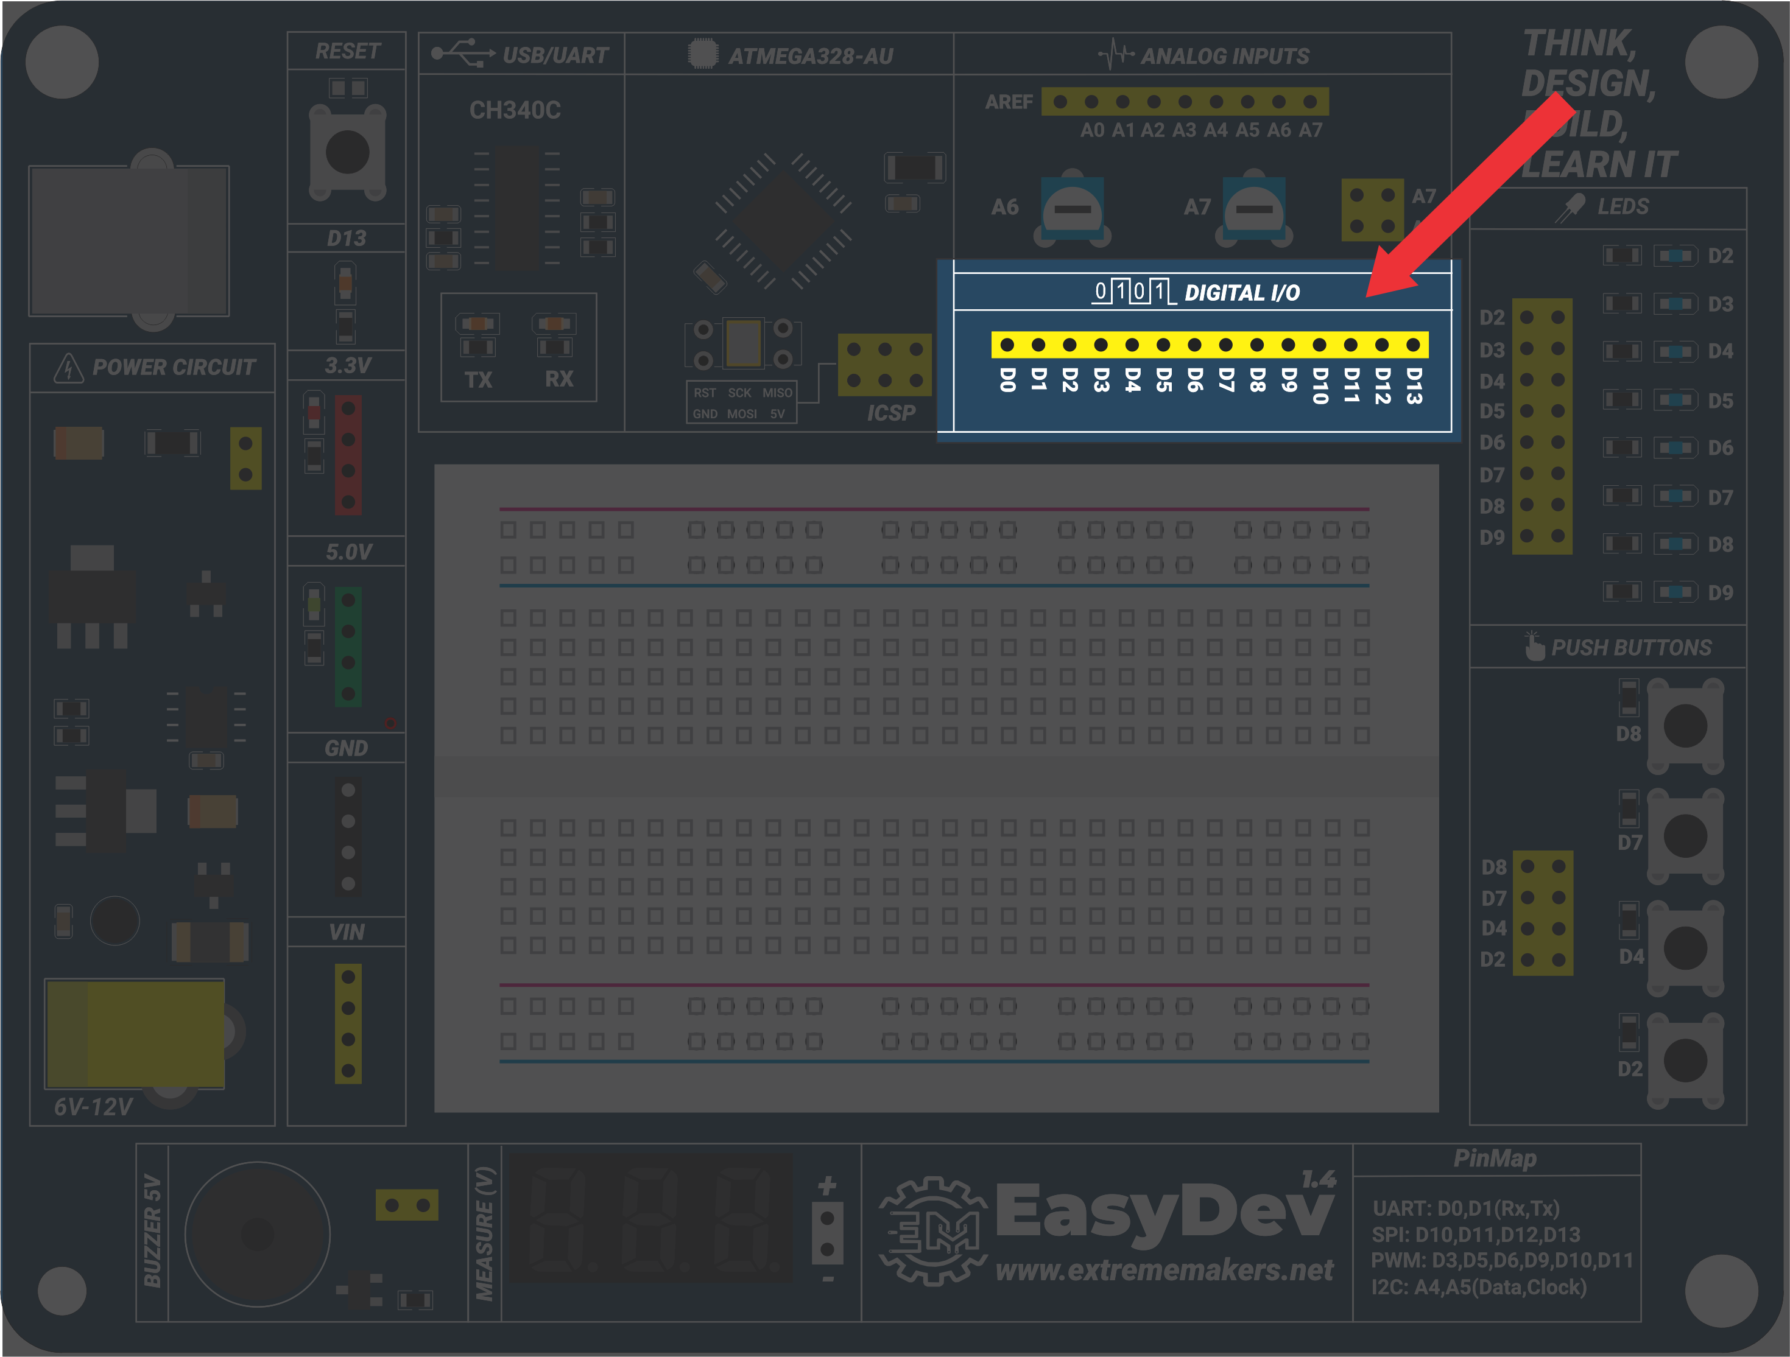The image size is (1790, 1357).
Task: Click the USB symbol beside USB/UART
Action: click(x=463, y=54)
